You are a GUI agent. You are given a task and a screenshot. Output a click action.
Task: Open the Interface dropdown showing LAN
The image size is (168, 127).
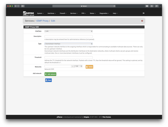[69, 31]
